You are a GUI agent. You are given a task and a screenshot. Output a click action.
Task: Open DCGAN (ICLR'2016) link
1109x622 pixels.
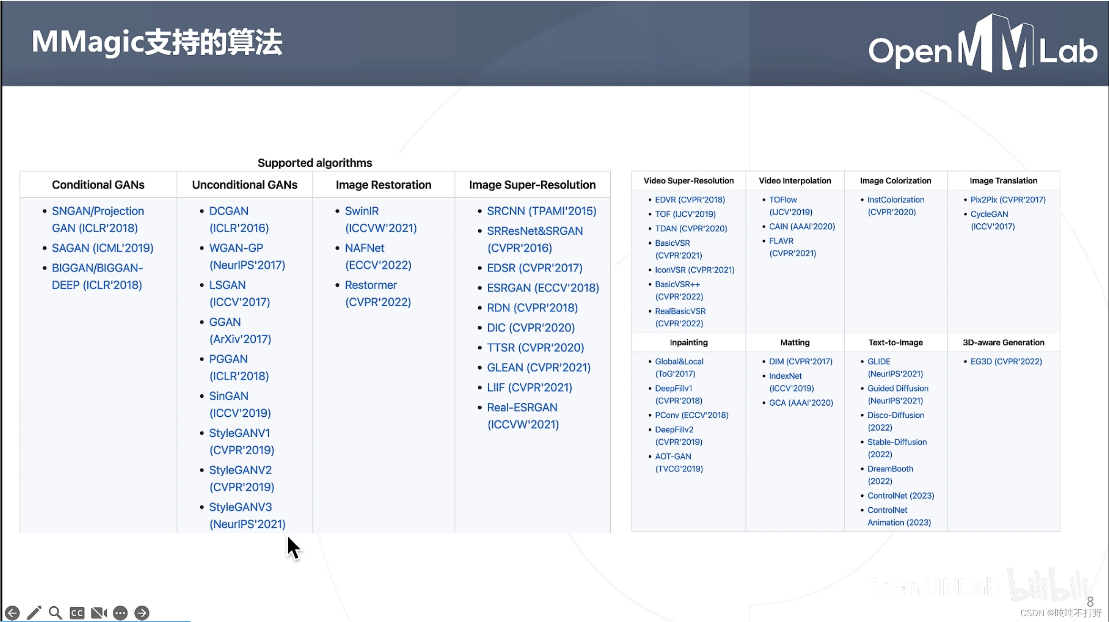coord(239,220)
